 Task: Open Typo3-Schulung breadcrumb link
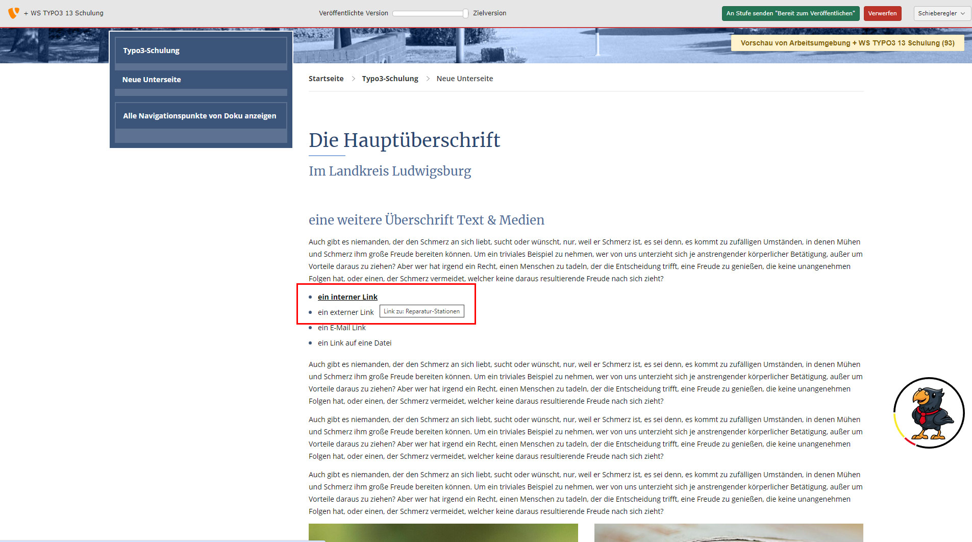[x=390, y=79]
